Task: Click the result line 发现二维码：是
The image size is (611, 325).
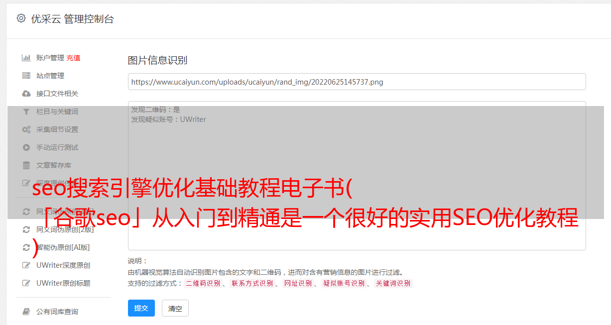Action: pyautogui.click(x=156, y=109)
